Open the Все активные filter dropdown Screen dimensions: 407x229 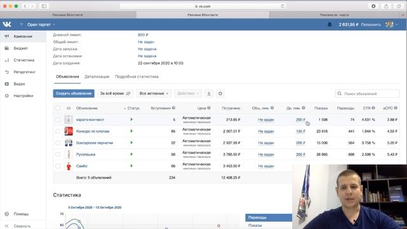[154, 94]
